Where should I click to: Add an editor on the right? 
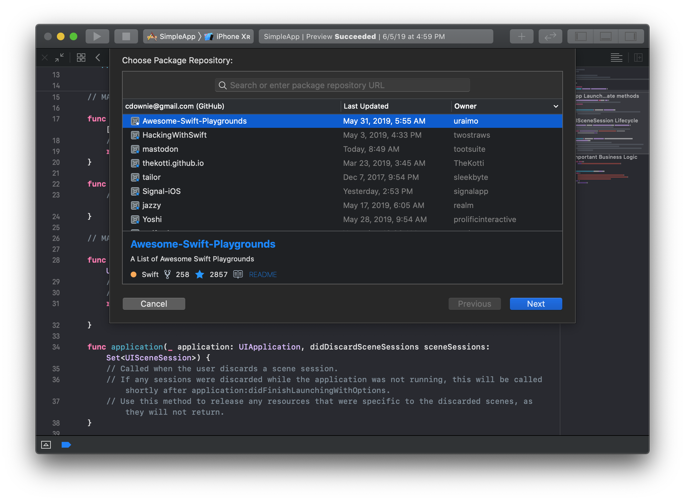click(x=638, y=58)
